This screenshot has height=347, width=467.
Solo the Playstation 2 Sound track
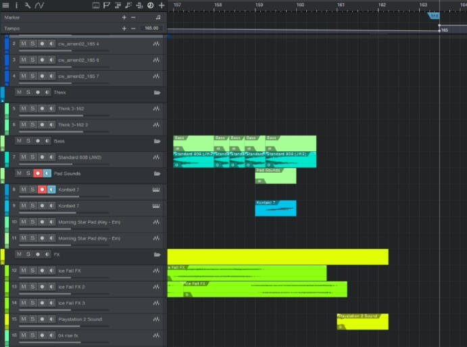[x=32, y=319]
